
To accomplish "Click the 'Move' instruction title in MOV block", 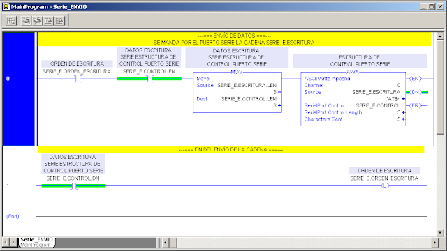I will click(203, 79).
